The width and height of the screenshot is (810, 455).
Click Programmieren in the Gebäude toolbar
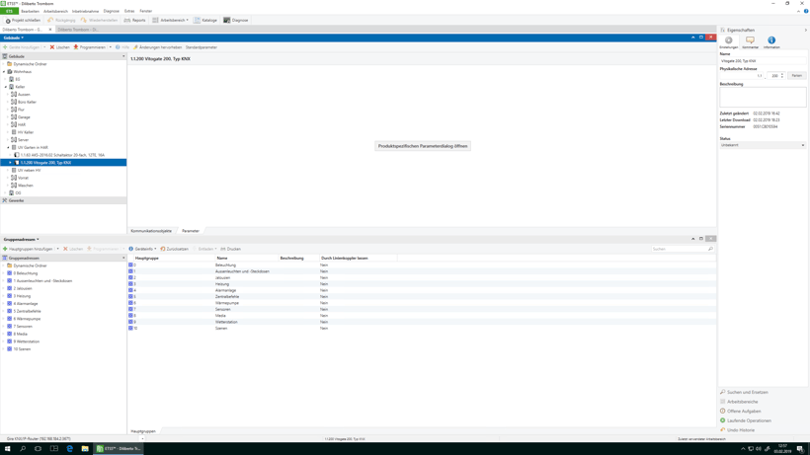click(x=89, y=47)
